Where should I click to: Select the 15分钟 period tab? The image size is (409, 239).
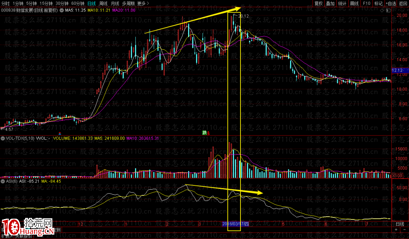coord(46,3)
